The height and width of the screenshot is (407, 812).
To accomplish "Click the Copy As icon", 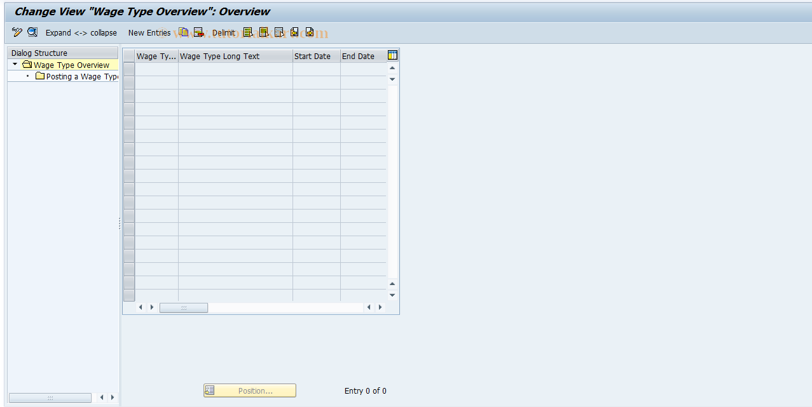I will (x=184, y=32).
